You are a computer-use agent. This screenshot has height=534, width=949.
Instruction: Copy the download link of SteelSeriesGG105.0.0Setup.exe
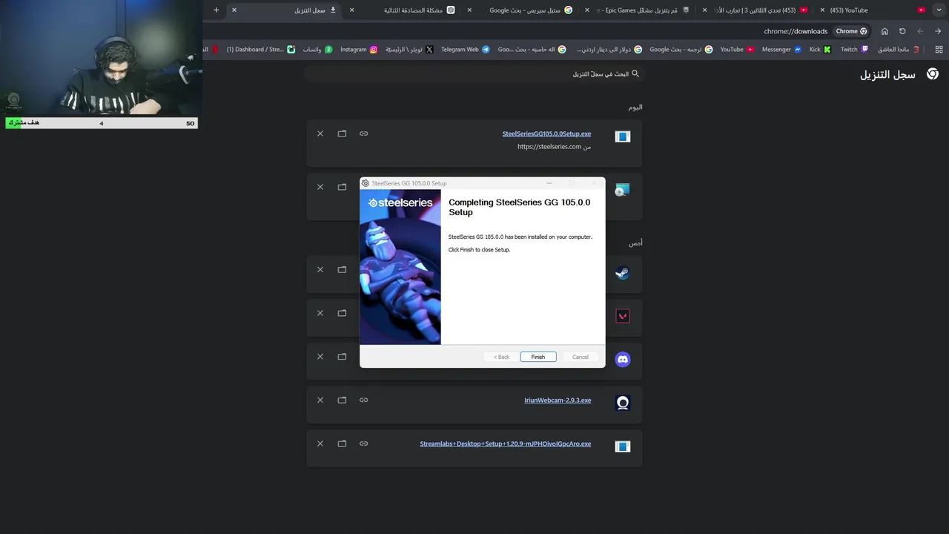[363, 133]
